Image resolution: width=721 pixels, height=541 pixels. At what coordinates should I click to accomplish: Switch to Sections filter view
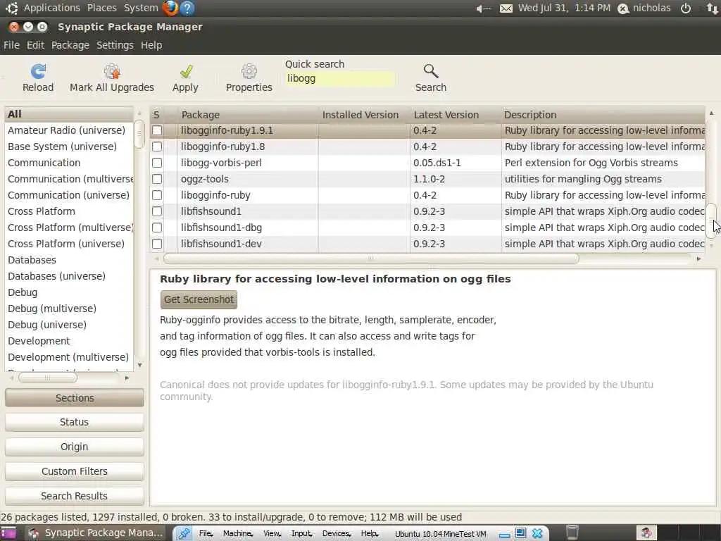click(75, 398)
